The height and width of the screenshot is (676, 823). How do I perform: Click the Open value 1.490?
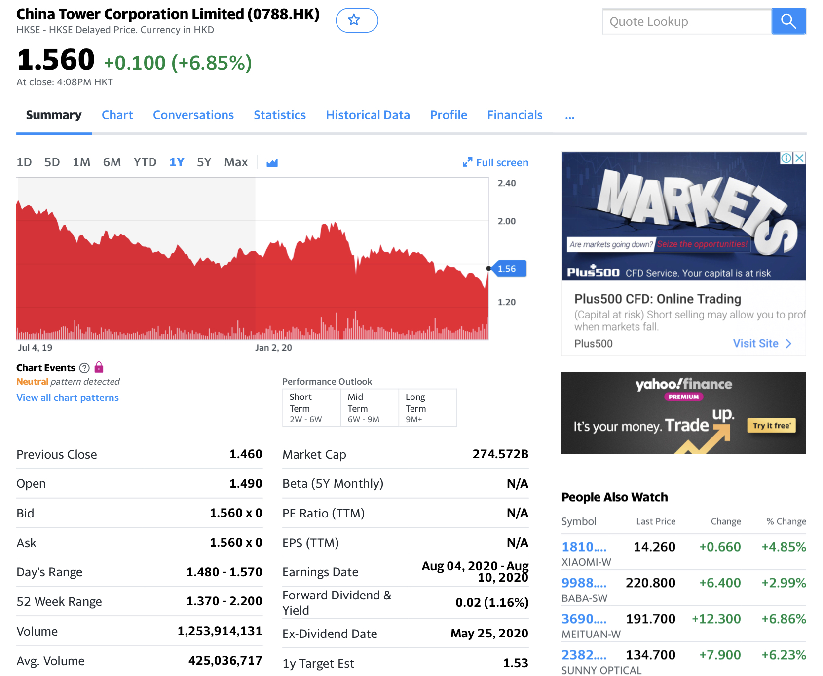click(x=246, y=484)
